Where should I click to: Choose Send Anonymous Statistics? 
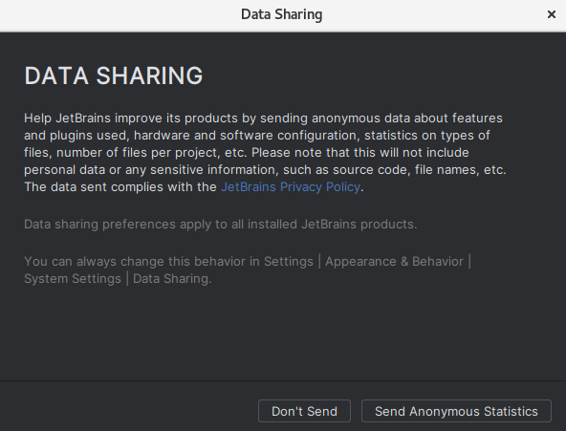[x=456, y=411]
